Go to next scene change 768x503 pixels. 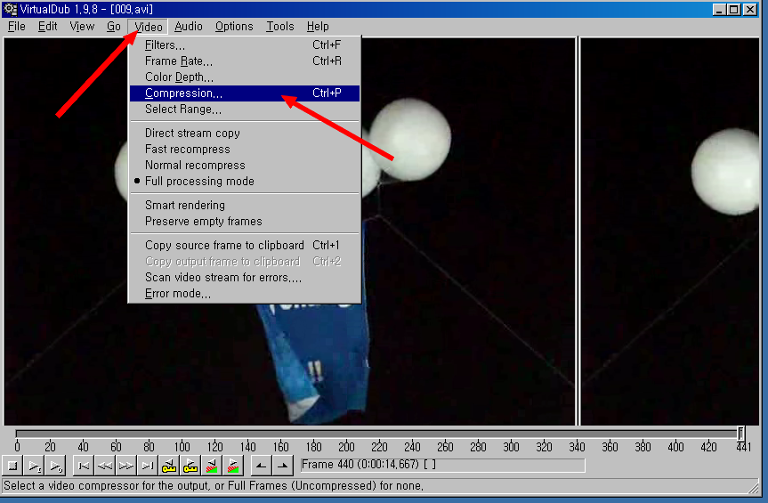233,466
